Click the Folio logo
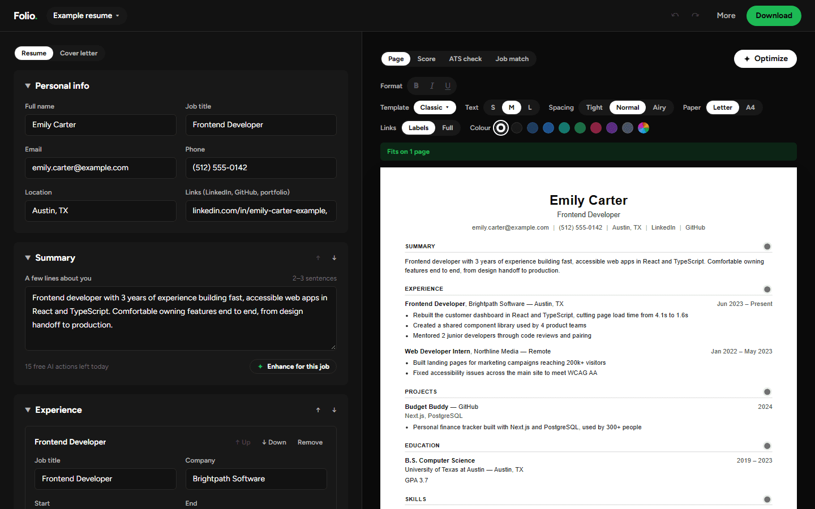This screenshot has height=509, width=815. point(25,16)
